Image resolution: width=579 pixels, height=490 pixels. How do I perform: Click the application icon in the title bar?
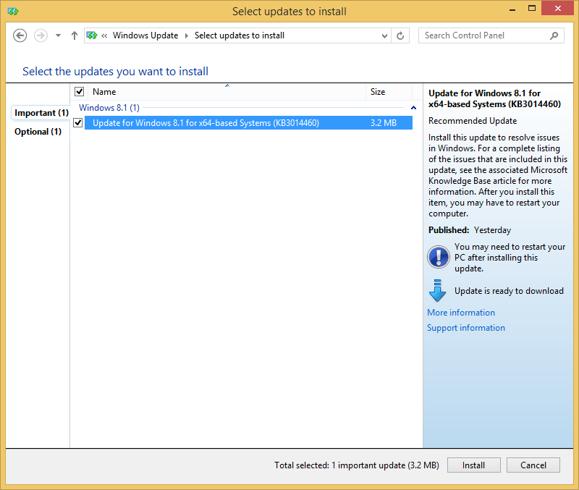point(12,12)
